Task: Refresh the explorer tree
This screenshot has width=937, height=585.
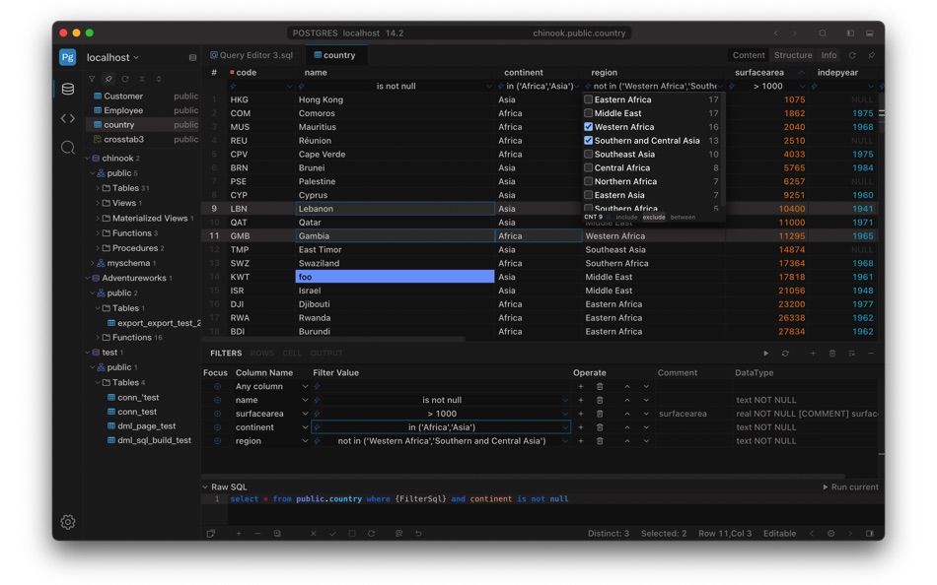Action: tap(125, 79)
